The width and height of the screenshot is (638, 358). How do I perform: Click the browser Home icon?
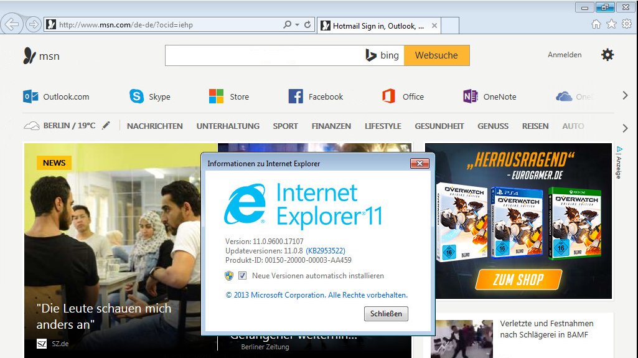pyautogui.click(x=596, y=24)
